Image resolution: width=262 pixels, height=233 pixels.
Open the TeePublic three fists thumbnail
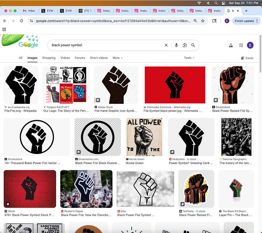(x=196, y=189)
